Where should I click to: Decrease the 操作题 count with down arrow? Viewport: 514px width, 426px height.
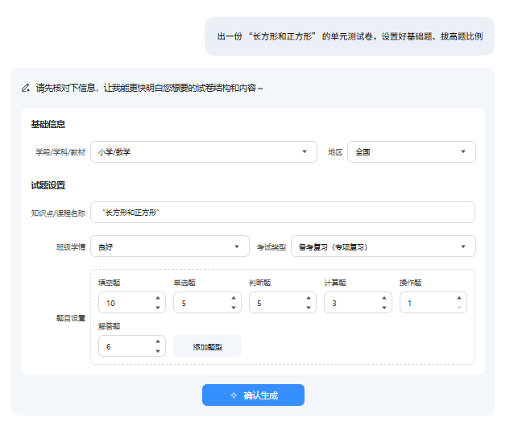[459, 308]
